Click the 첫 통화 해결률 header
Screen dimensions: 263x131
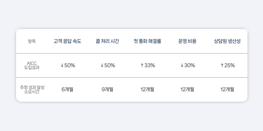pos(147,41)
